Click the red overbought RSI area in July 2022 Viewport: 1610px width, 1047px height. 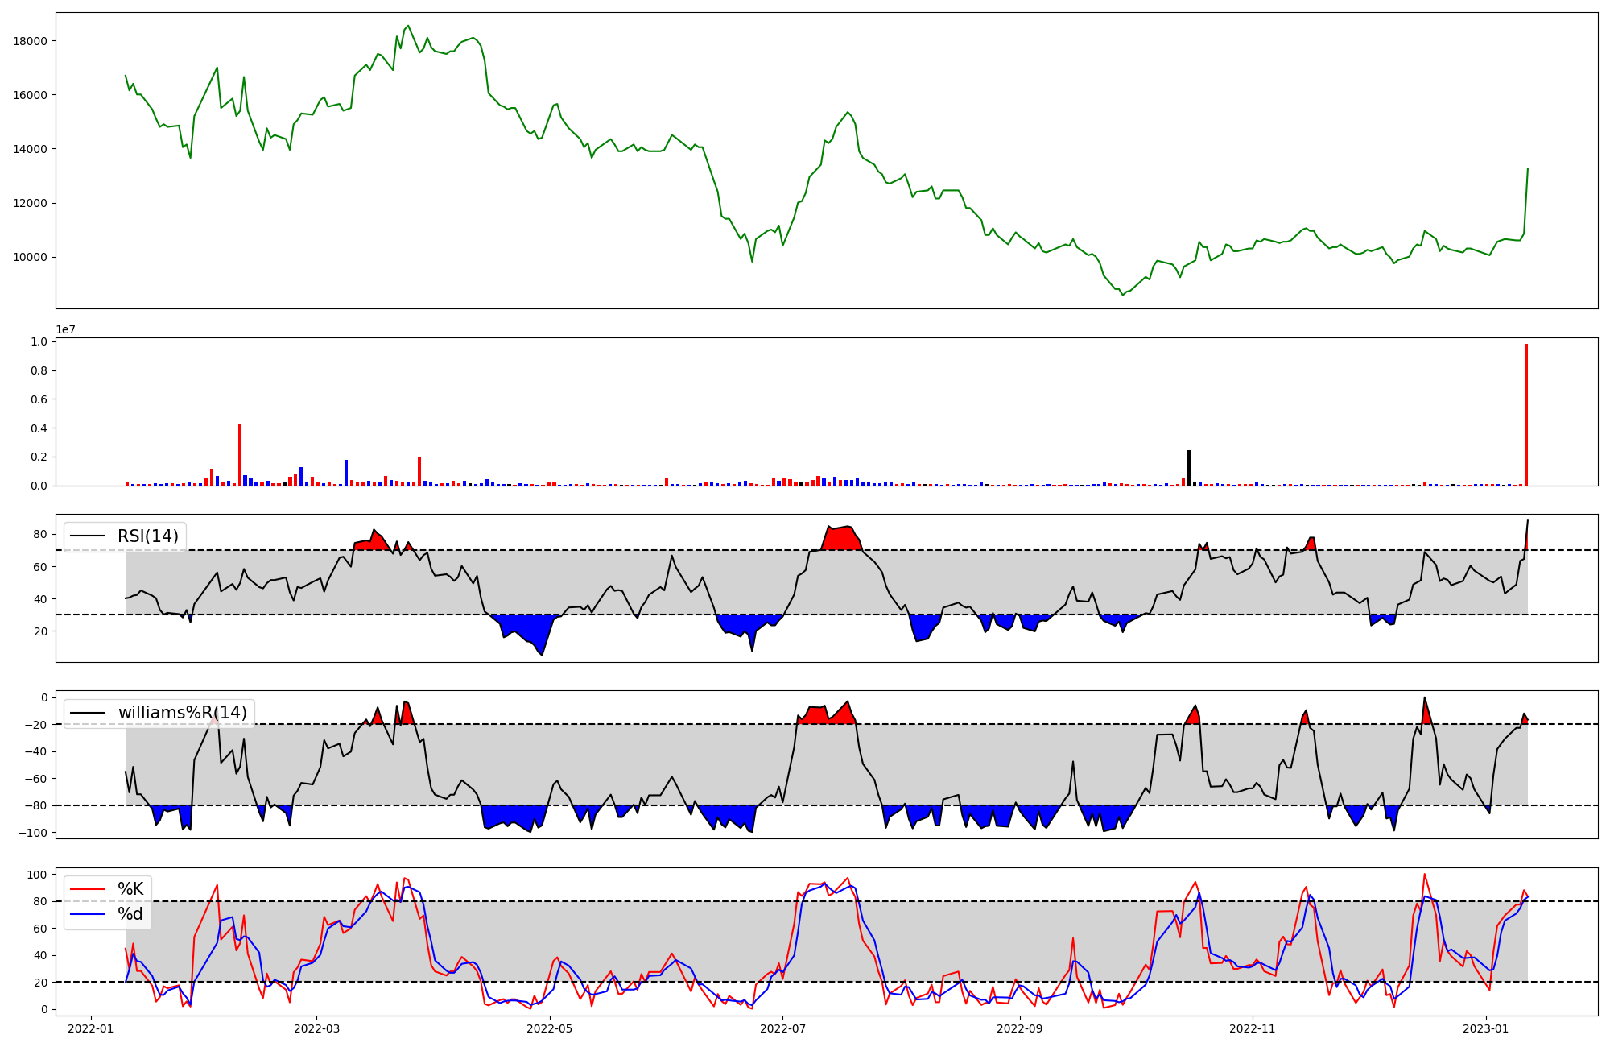(x=841, y=539)
